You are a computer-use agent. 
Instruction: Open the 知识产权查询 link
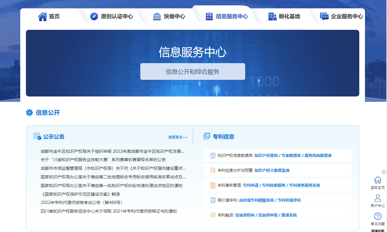click(x=266, y=155)
